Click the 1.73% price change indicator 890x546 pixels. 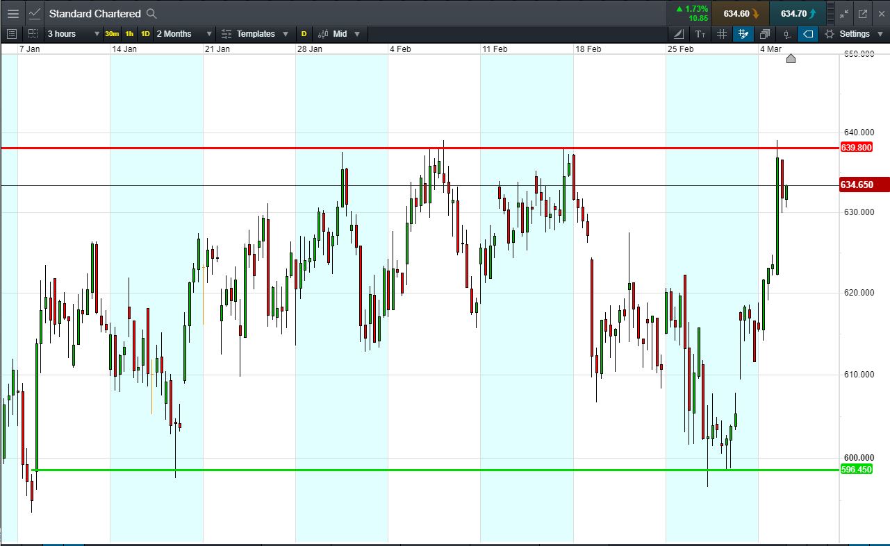click(692, 8)
